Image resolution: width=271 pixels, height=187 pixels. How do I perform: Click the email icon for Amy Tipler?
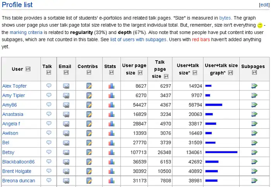click(x=66, y=95)
